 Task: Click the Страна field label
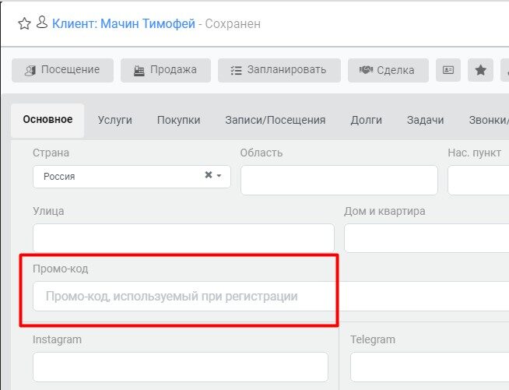coord(51,153)
